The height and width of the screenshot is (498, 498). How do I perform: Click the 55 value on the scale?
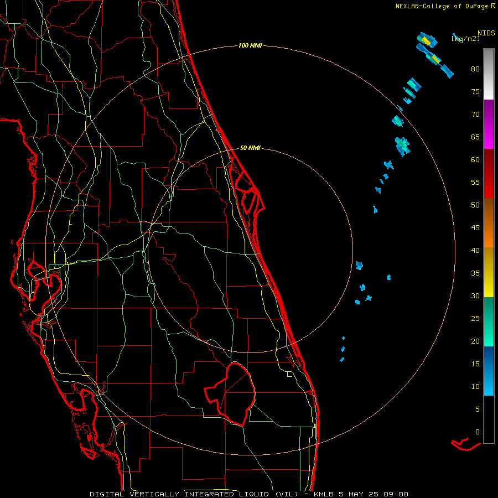point(475,182)
